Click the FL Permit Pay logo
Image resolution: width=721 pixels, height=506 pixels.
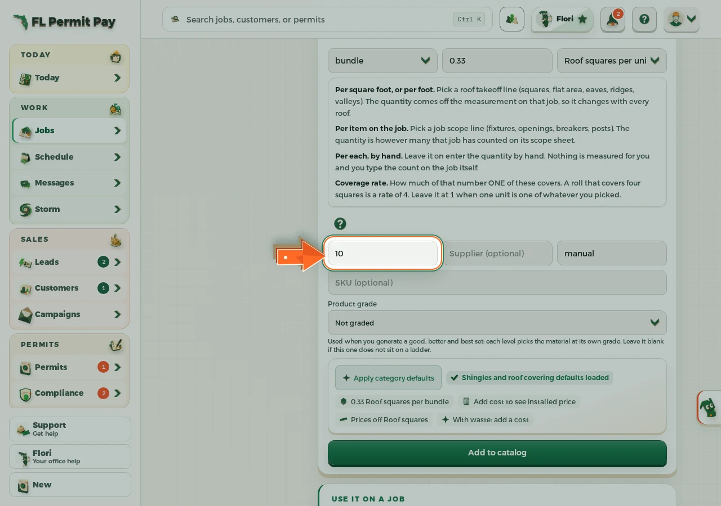point(64,22)
